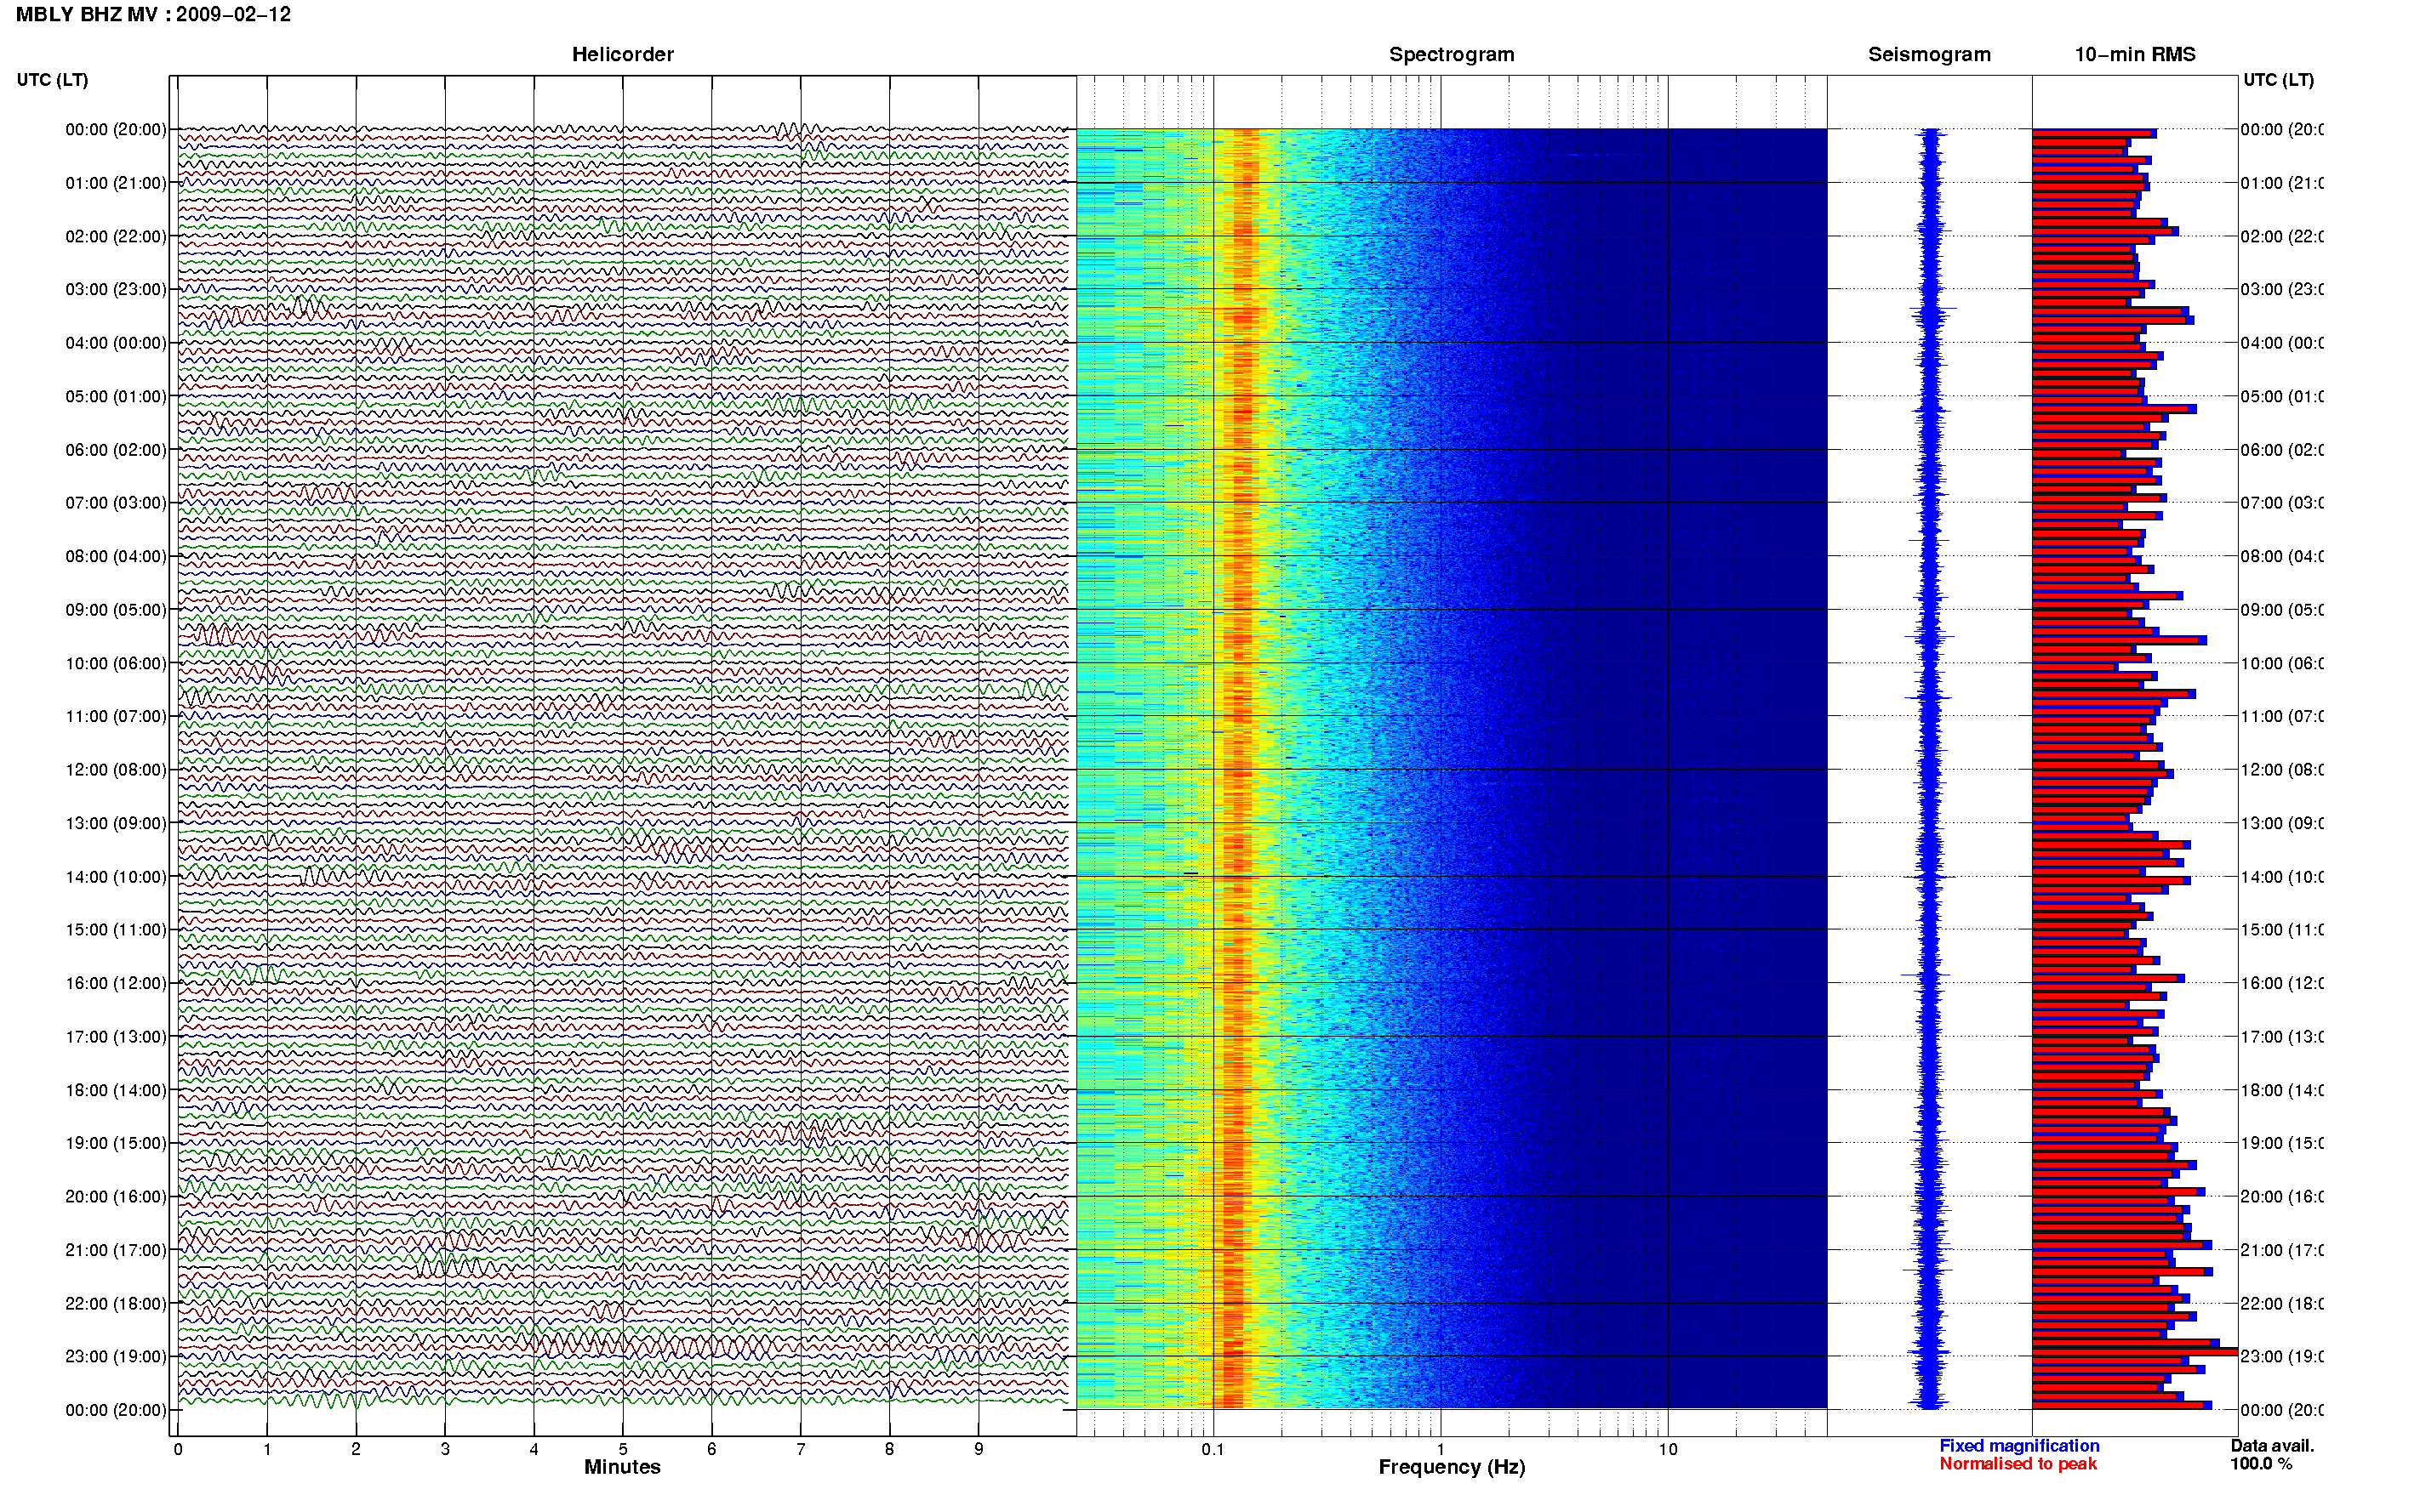Click the left '01:00 (21:00)' time label

point(116,183)
